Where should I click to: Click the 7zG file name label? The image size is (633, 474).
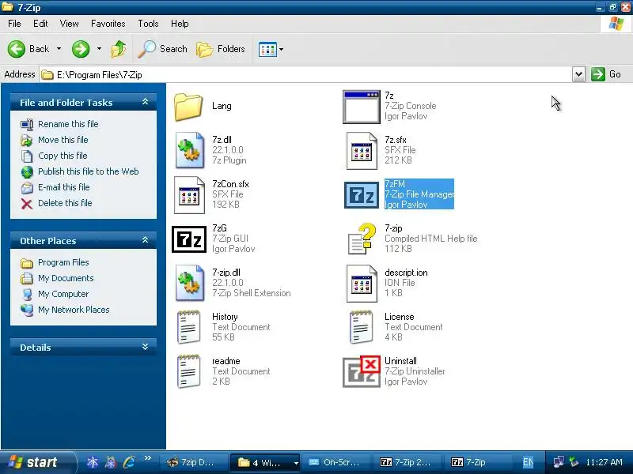(220, 228)
